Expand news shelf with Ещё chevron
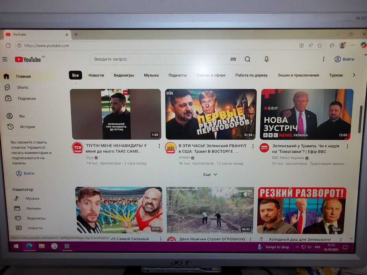Screen dimensions: 367x275 pyautogui.click(x=210, y=174)
